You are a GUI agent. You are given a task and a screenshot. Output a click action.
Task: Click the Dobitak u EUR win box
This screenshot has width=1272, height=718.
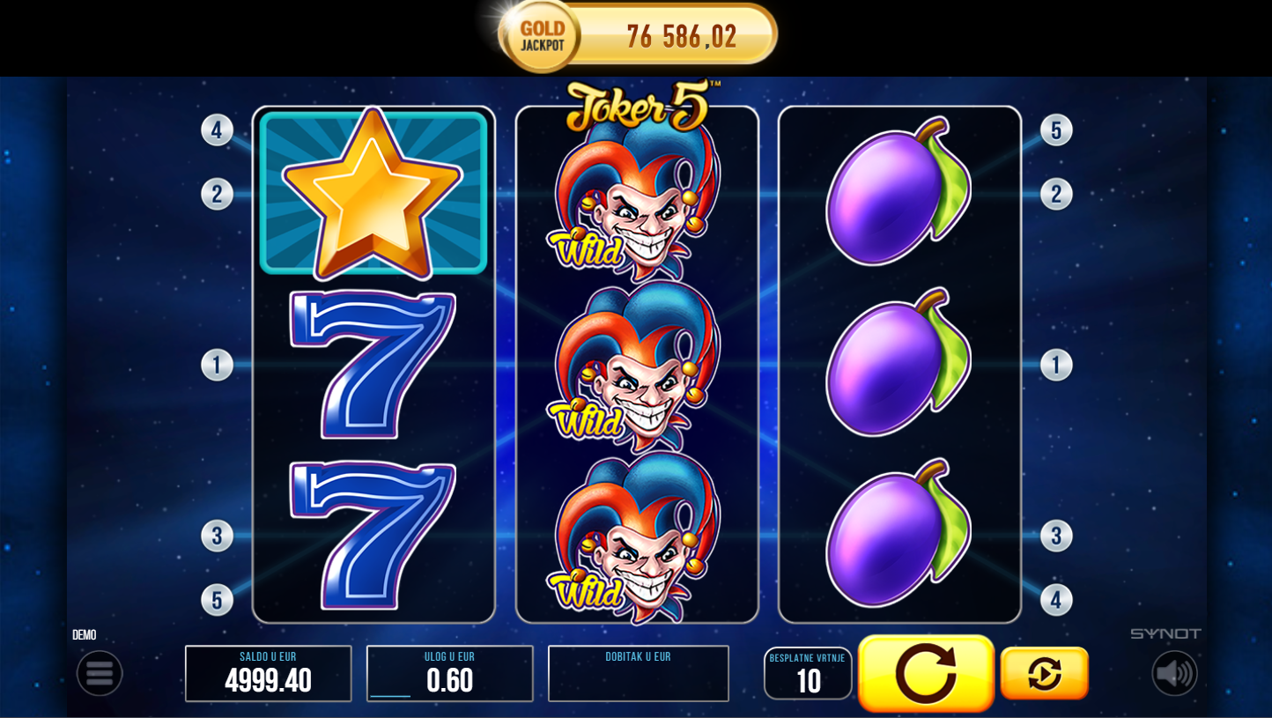click(639, 674)
